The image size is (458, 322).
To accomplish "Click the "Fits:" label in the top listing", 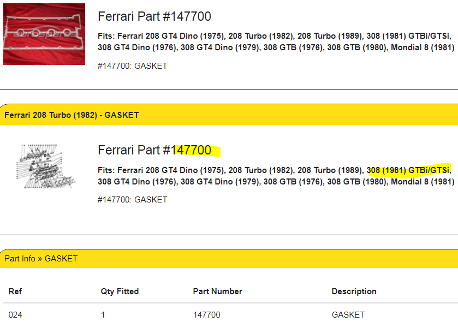I will pos(106,36).
